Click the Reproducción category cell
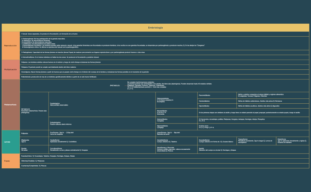 point(10,45)
